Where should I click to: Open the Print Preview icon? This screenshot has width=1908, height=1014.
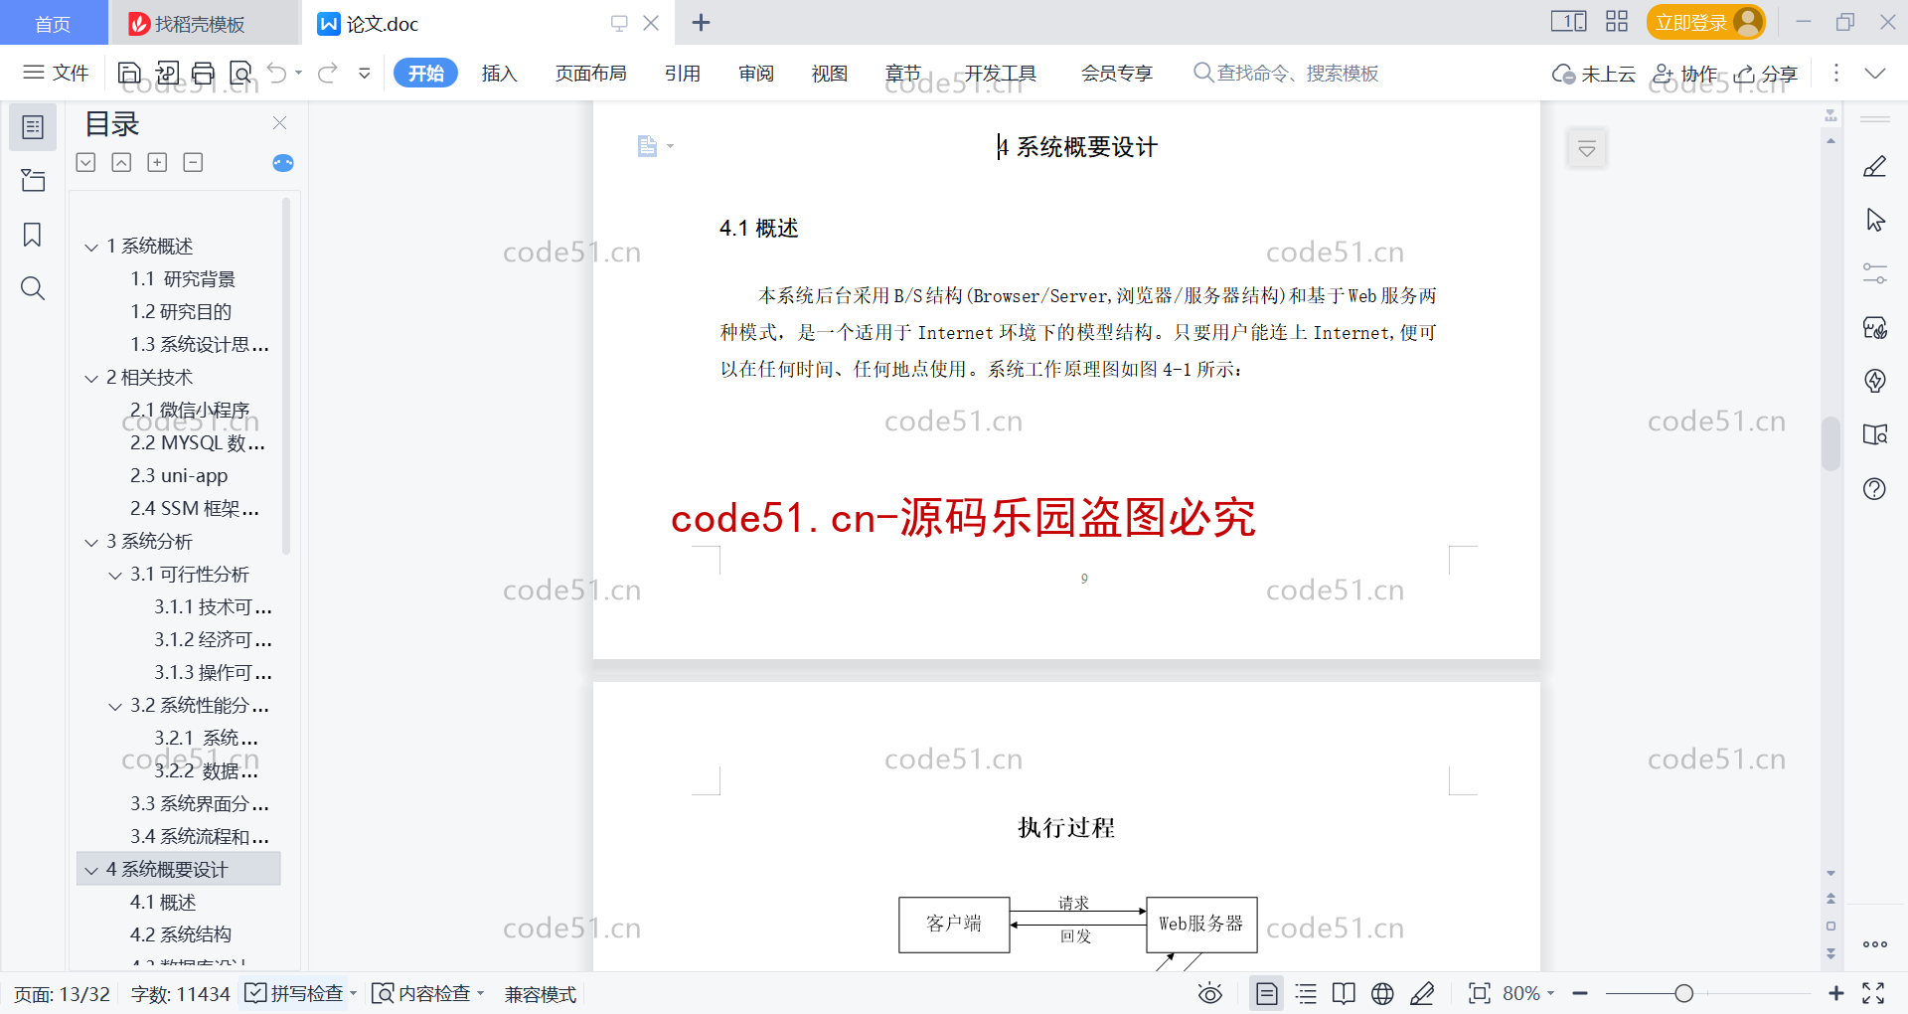click(240, 73)
